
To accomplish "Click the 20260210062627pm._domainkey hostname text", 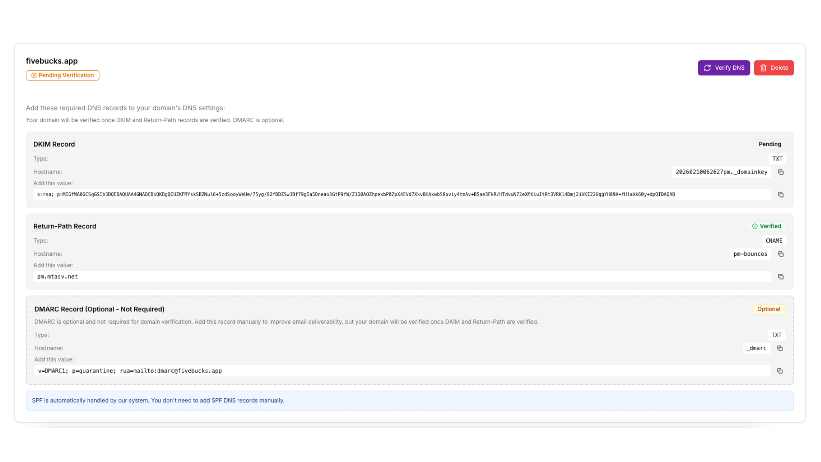I will 721,172.
